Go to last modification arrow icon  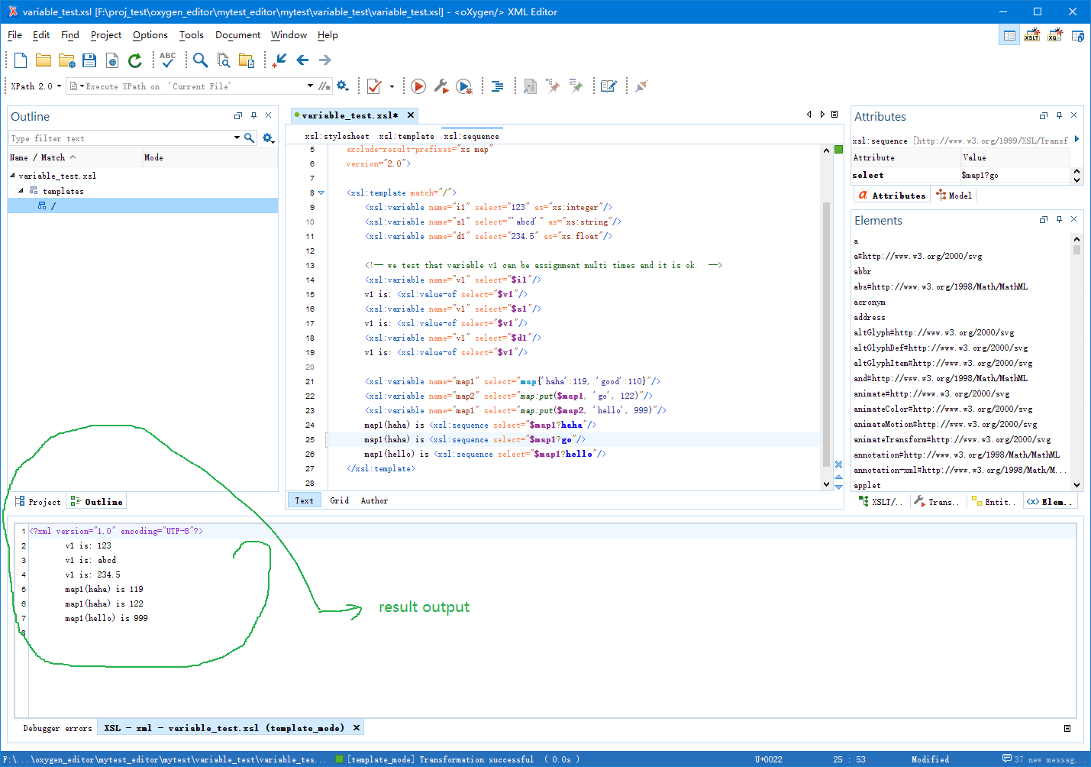pyautogui.click(x=280, y=60)
